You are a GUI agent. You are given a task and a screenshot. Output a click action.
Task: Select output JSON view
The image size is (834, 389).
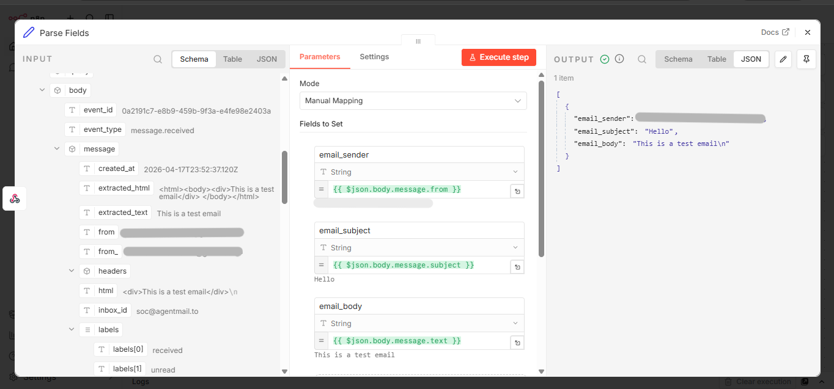pos(751,59)
